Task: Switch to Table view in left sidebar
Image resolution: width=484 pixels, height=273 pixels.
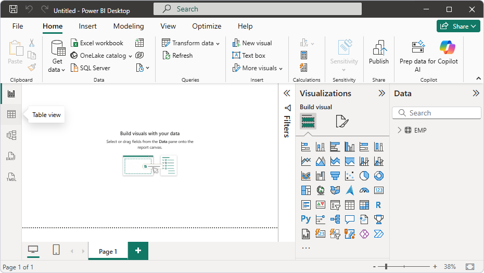Action: coord(11,114)
